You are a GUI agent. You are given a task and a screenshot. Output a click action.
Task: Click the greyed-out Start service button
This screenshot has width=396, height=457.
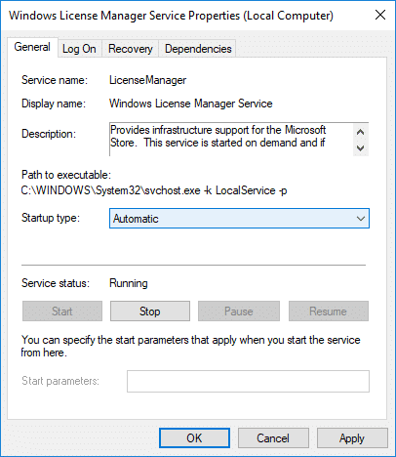[x=62, y=312]
